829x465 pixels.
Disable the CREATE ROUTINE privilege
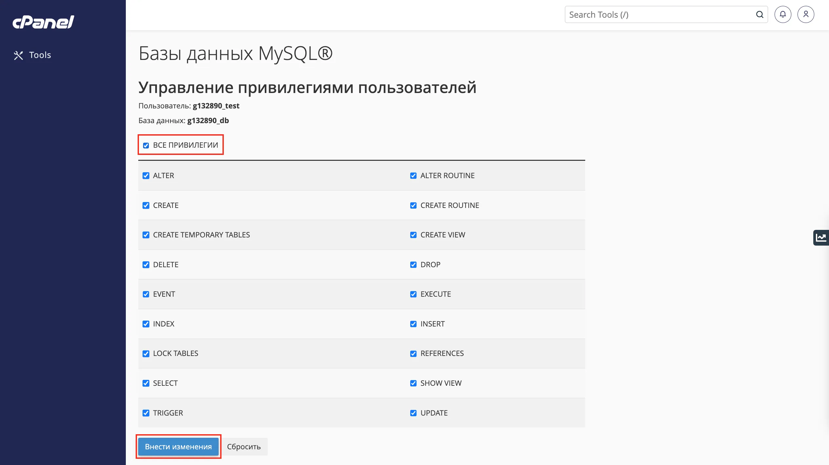pos(413,205)
